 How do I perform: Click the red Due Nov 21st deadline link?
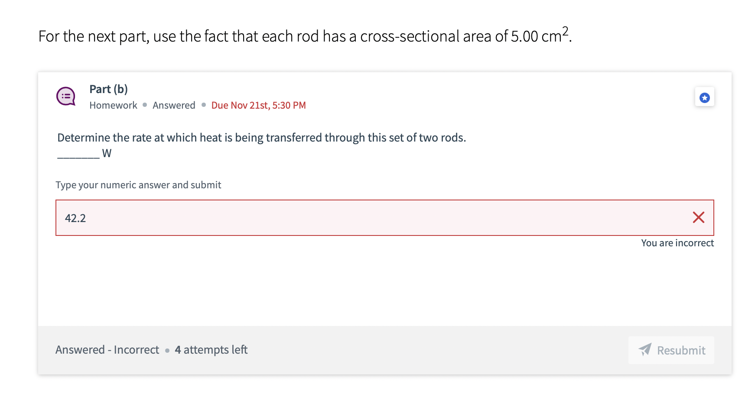coord(258,105)
